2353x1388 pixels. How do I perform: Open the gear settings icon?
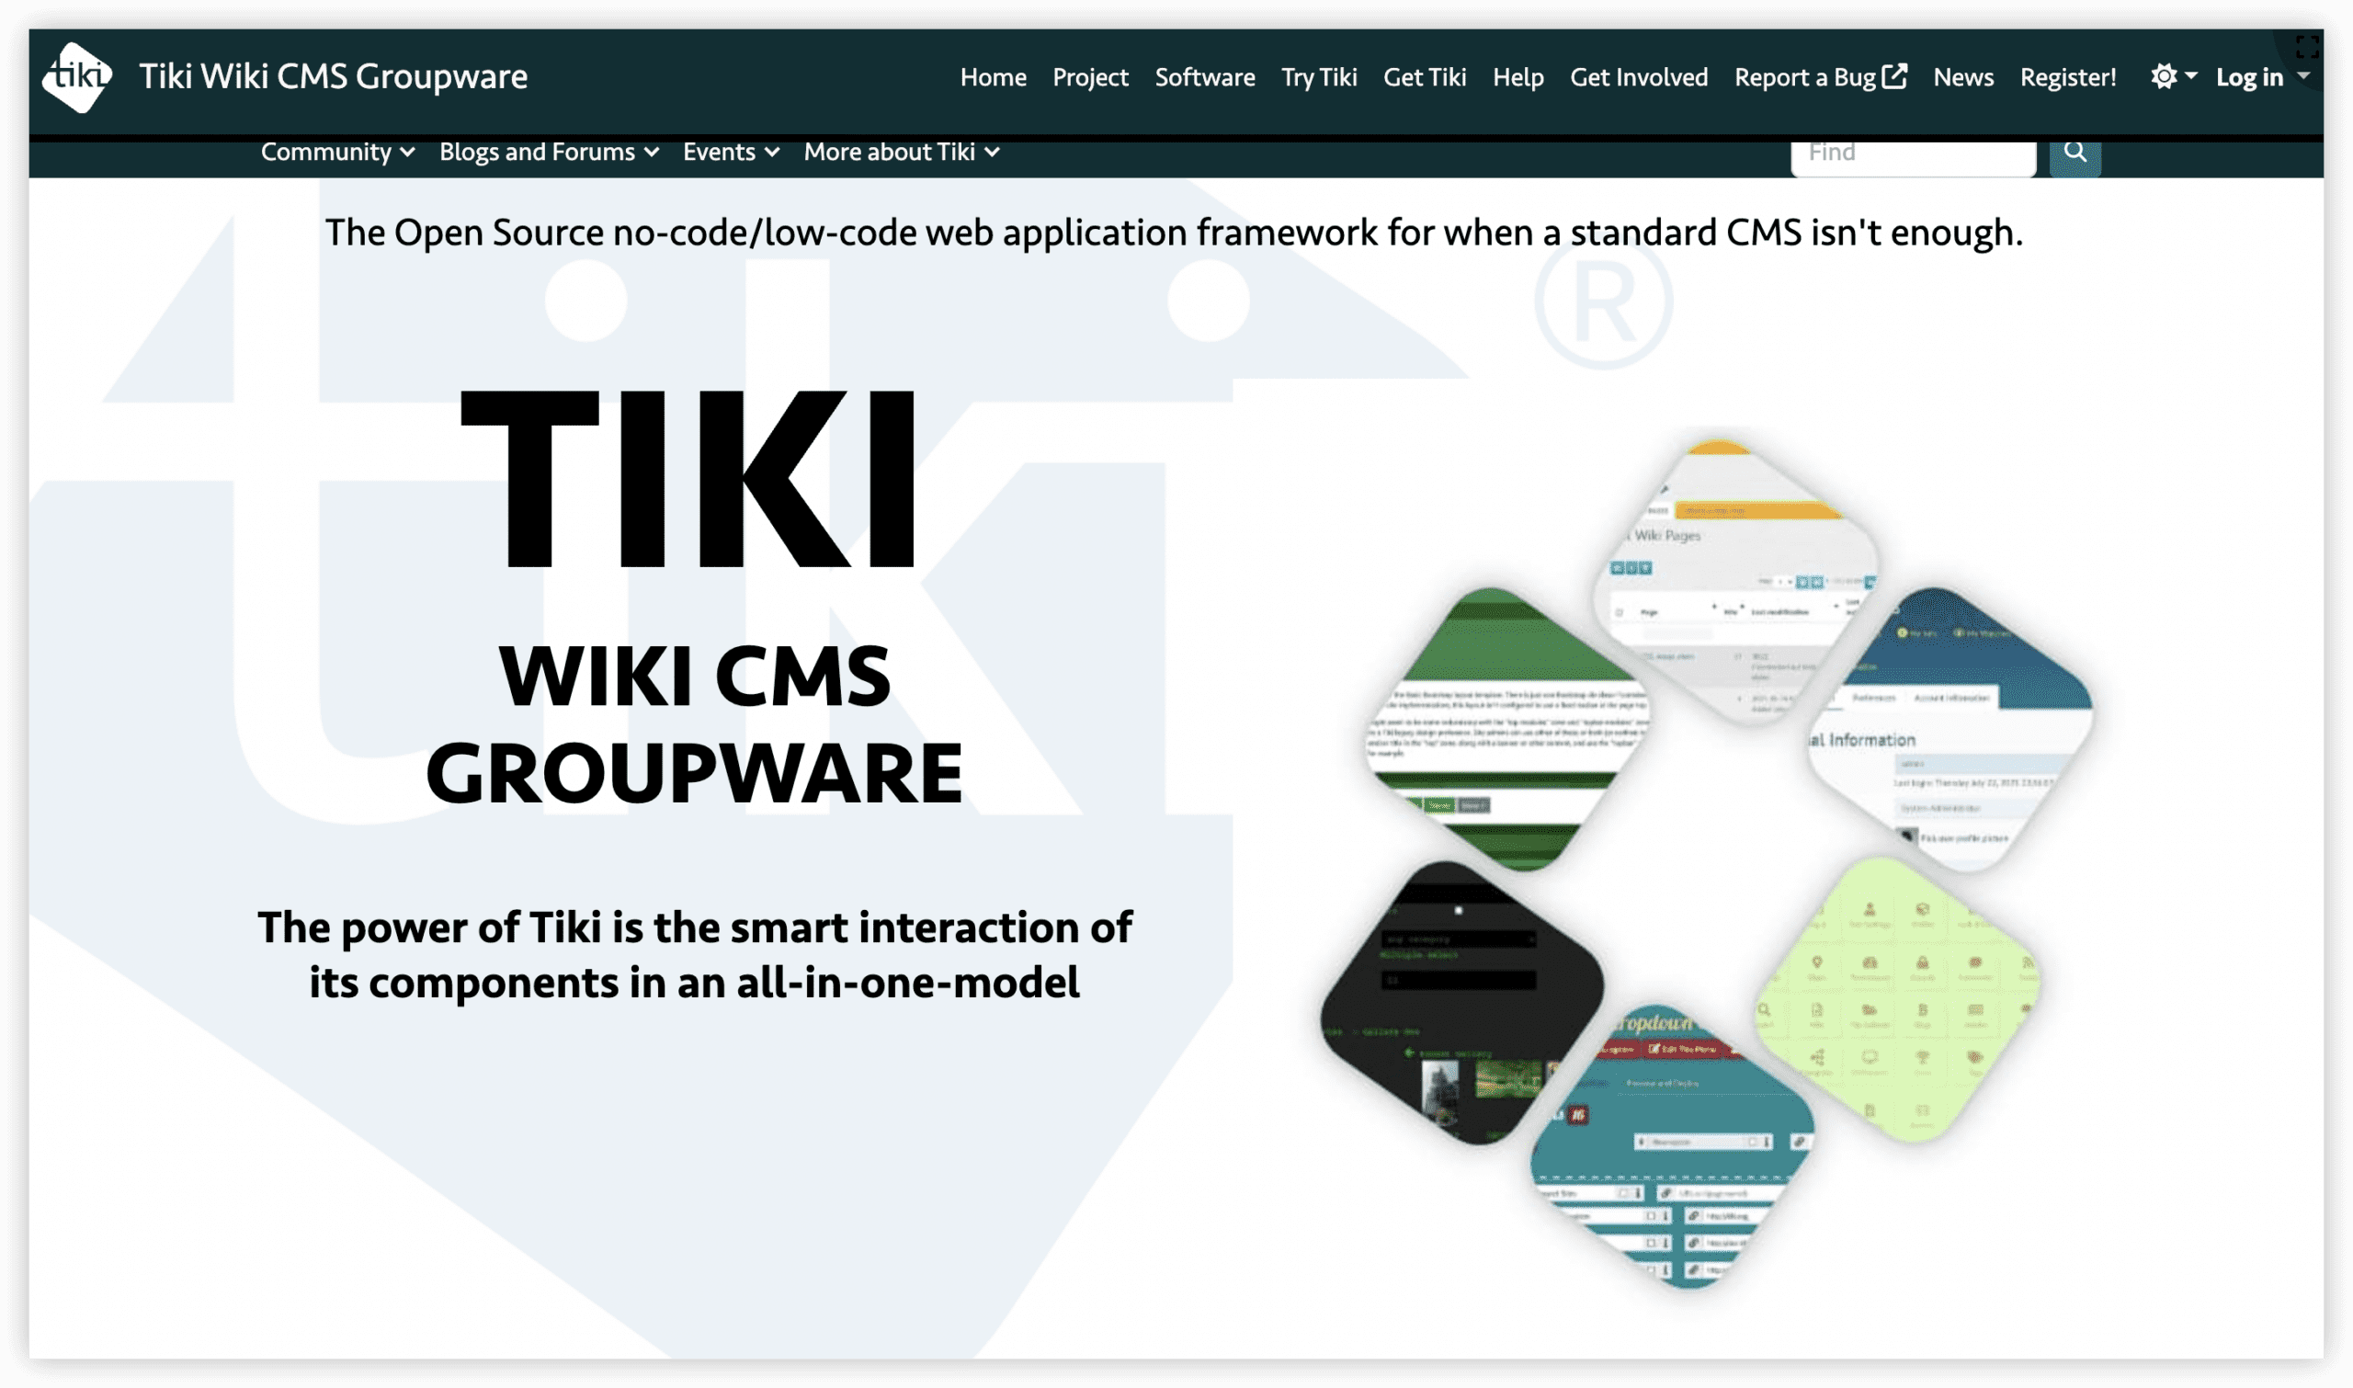[2163, 77]
